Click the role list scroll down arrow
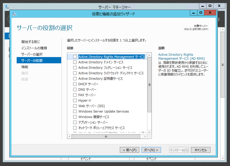 pyautogui.click(x=149, y=132)
